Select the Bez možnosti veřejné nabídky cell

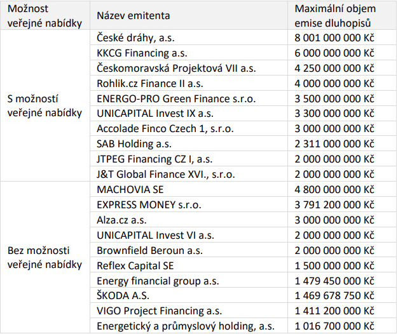coord(45,257)
